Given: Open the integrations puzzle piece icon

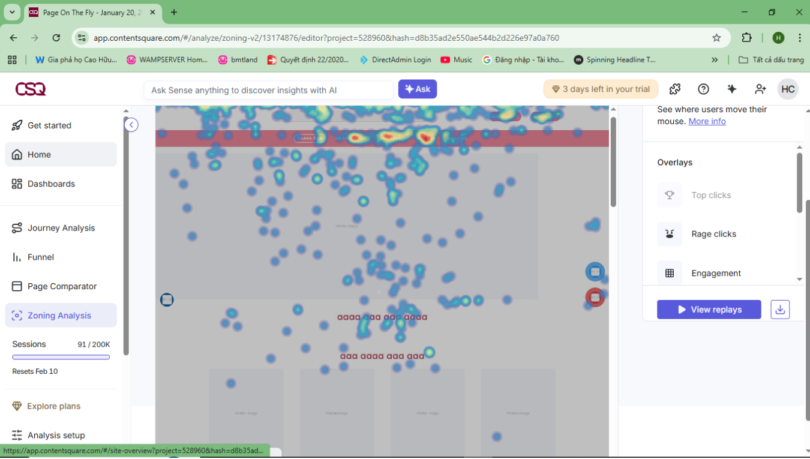Looking at the screenshot, I should coord(675,89).
